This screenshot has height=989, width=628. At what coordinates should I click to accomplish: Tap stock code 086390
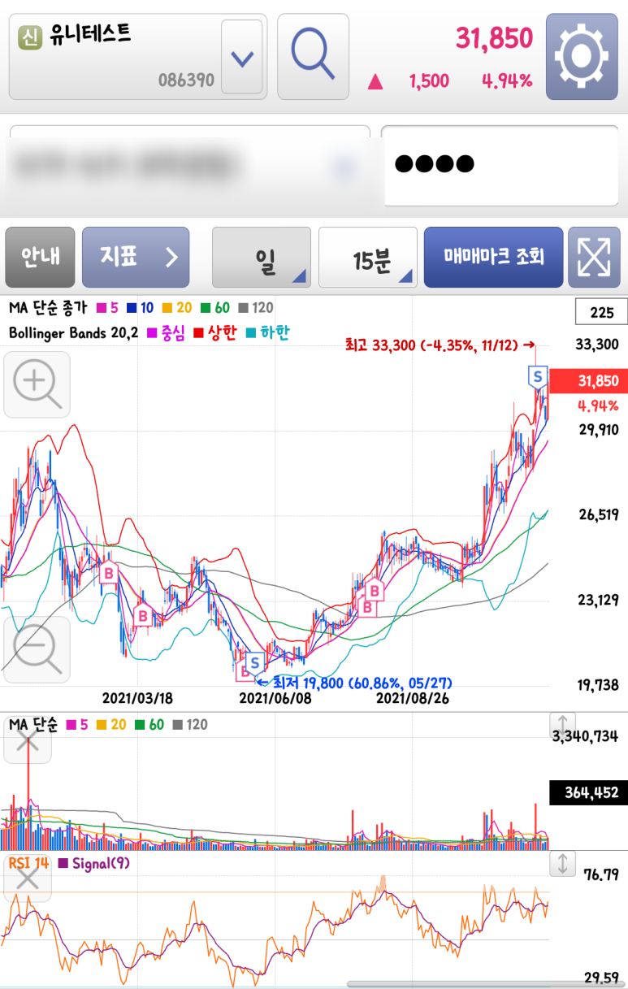[186, 80]
